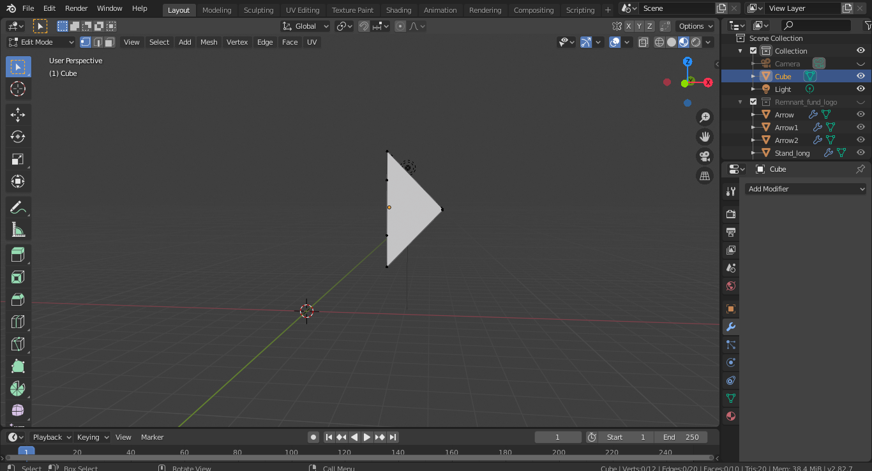
Task: Open Global transform orientation dropdown
Action: click(306, 26)
